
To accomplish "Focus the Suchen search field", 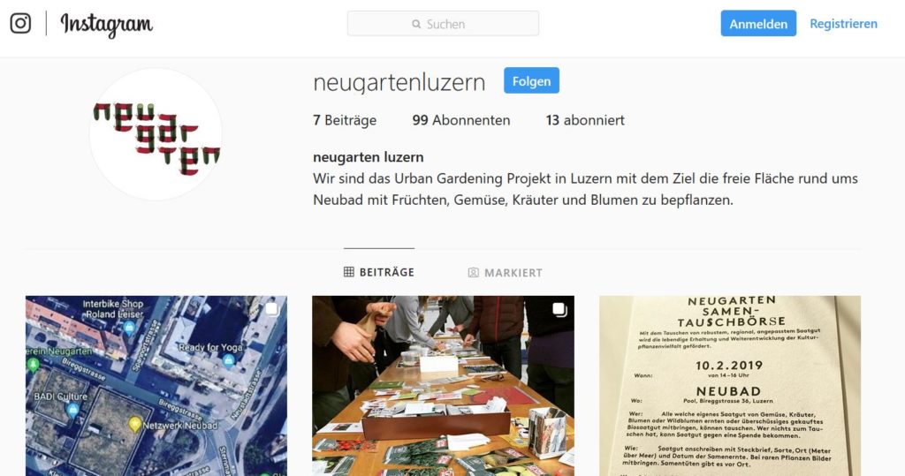I will pos(444,24).
